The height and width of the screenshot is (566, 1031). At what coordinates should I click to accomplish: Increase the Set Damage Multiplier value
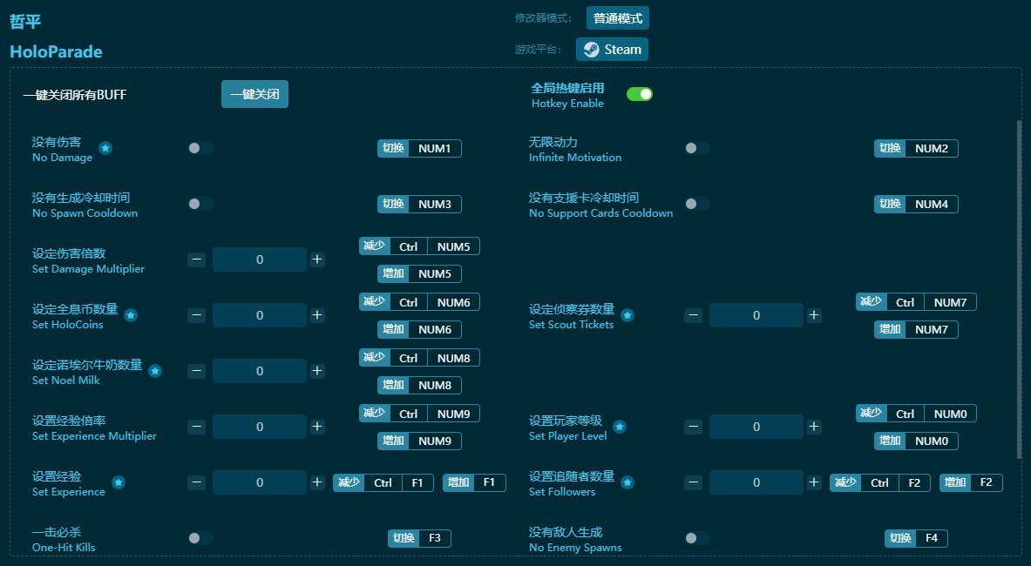coord(317,259)
